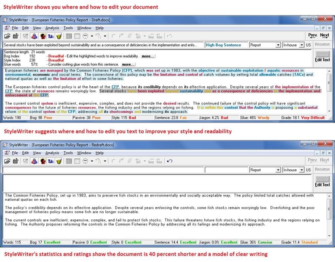Image resolution: width=335 pixels, height=262 pixels.
Task: Expand arrow beside paste icon in Draft toolbar
Action: 105,36
